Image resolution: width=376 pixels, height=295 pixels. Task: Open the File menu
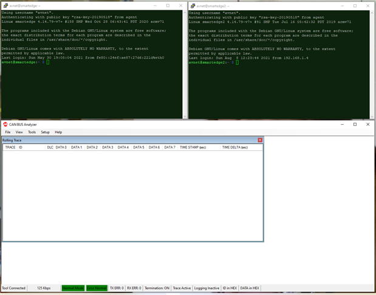[8, 132]
